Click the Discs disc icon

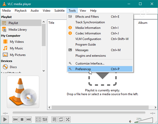click(5, 67)
